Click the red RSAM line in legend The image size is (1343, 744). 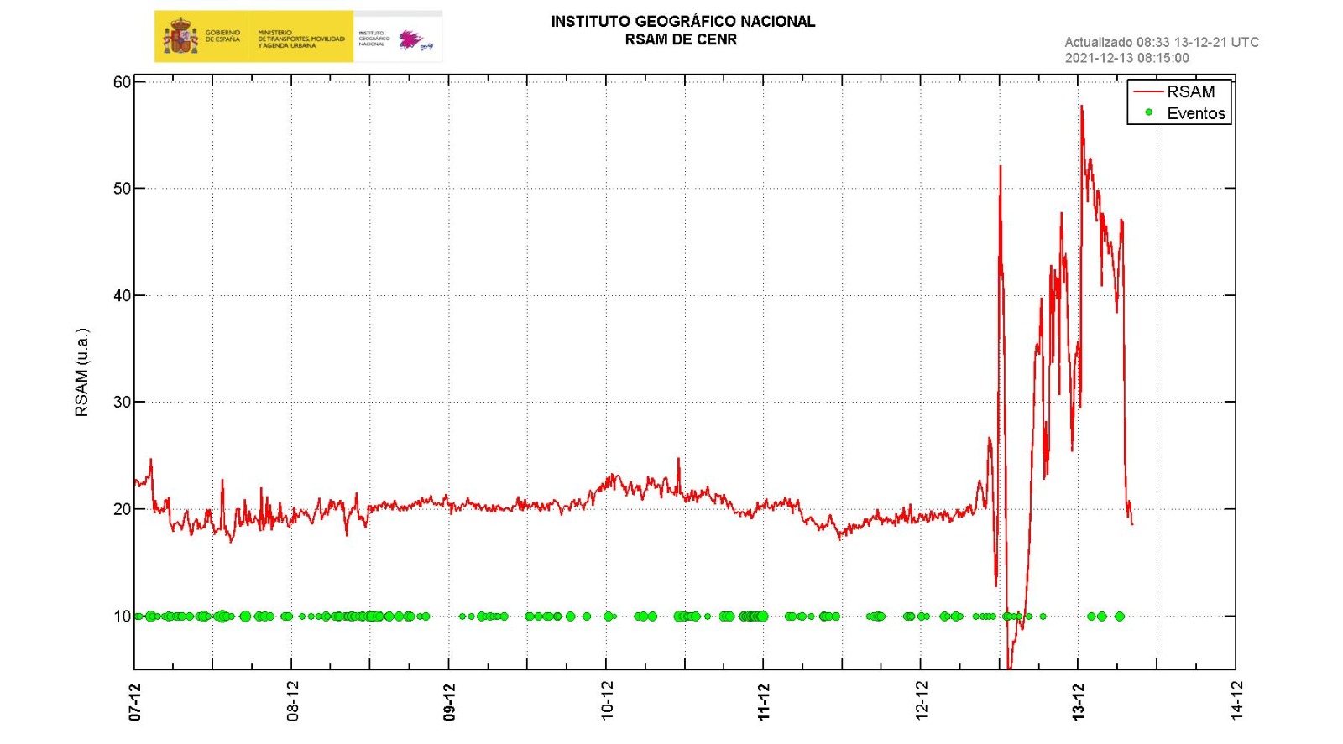(1147, 91)
